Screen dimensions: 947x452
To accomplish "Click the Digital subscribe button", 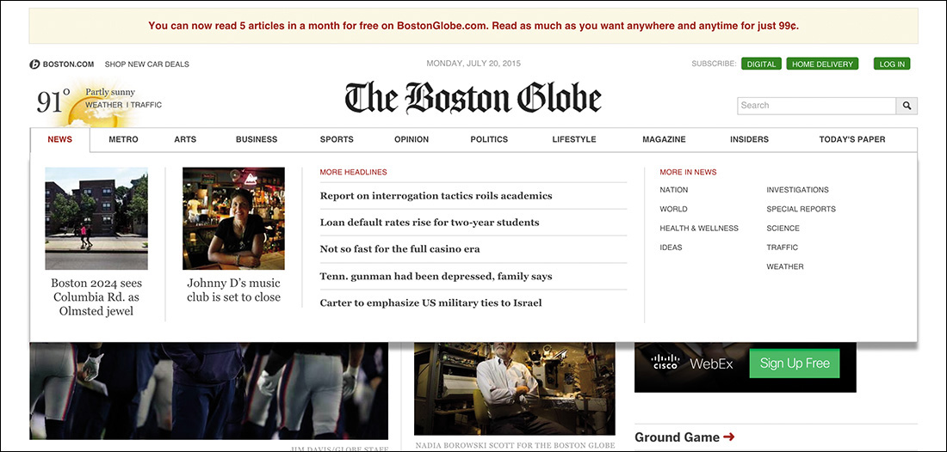I will [761, 64].
